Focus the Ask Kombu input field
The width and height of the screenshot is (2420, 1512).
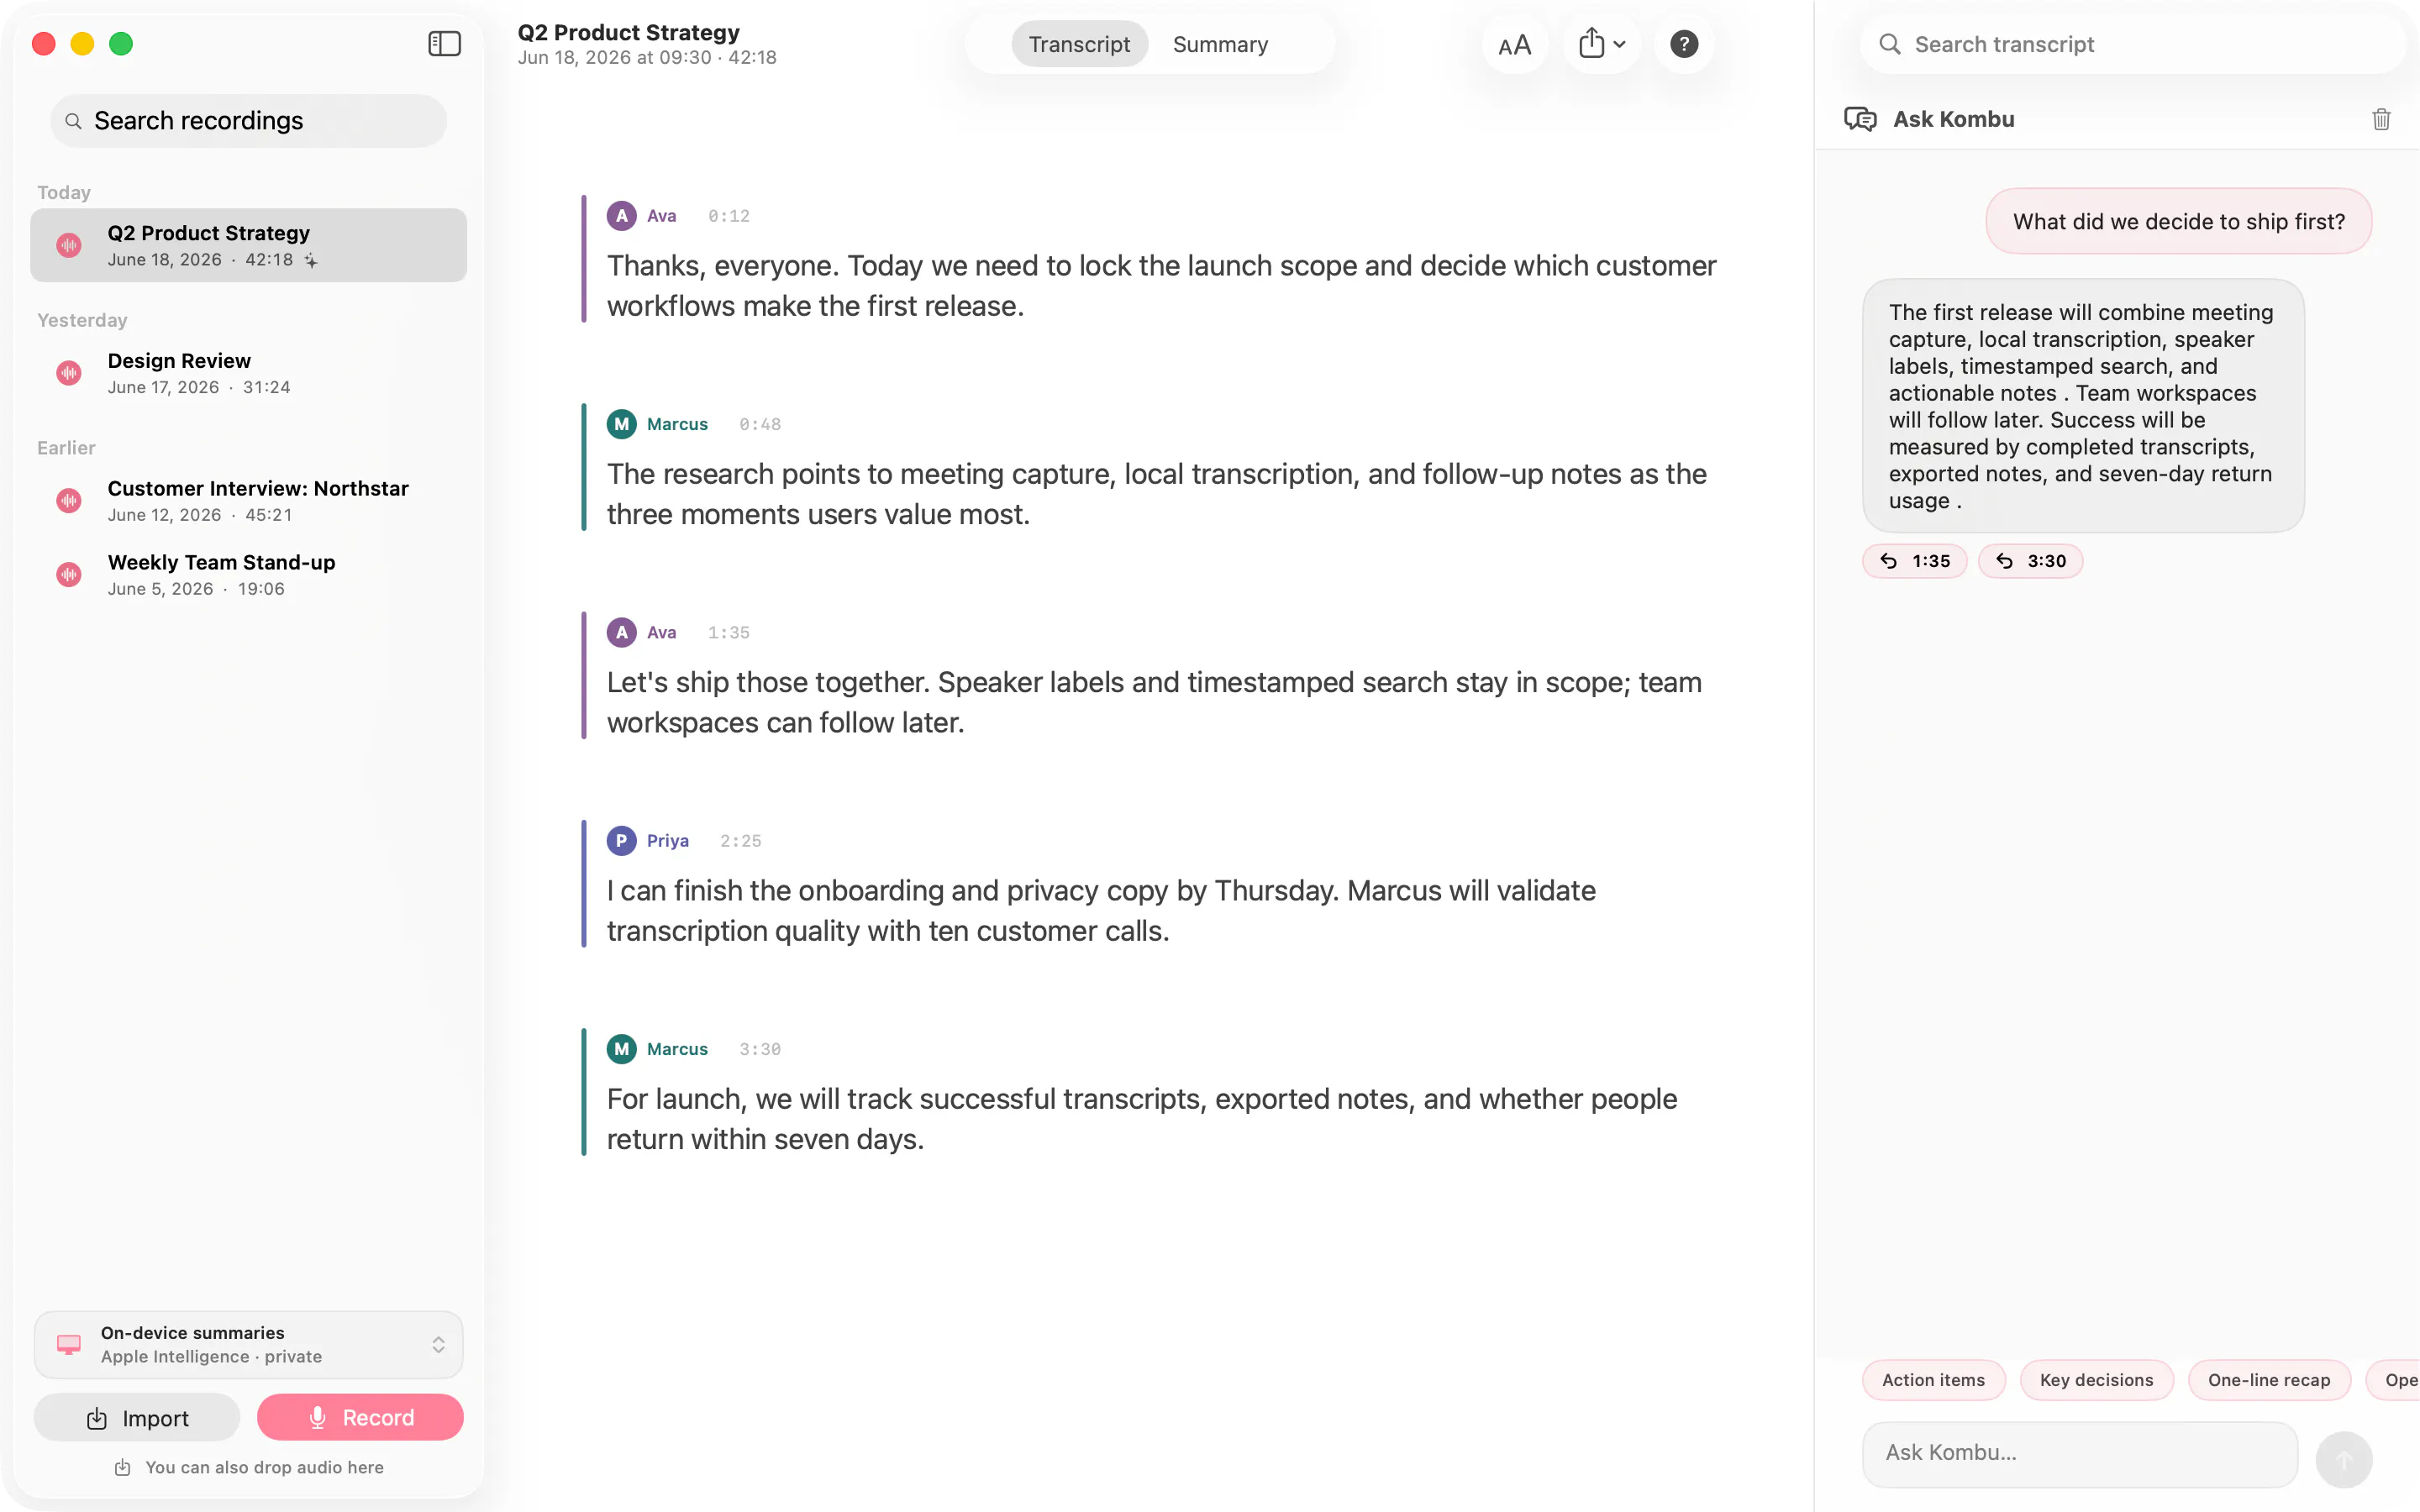[2079, 1453]
